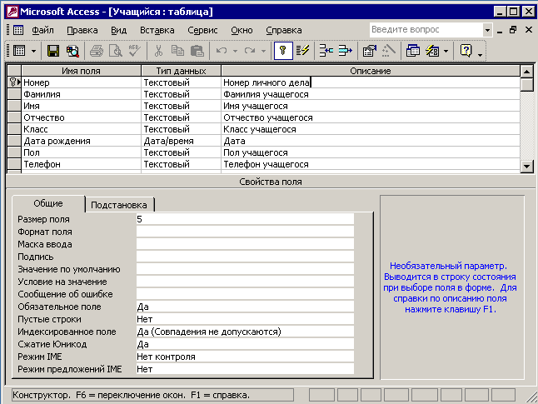
Task: Click the Дата/время data type cell
Action: click(181, 141)
